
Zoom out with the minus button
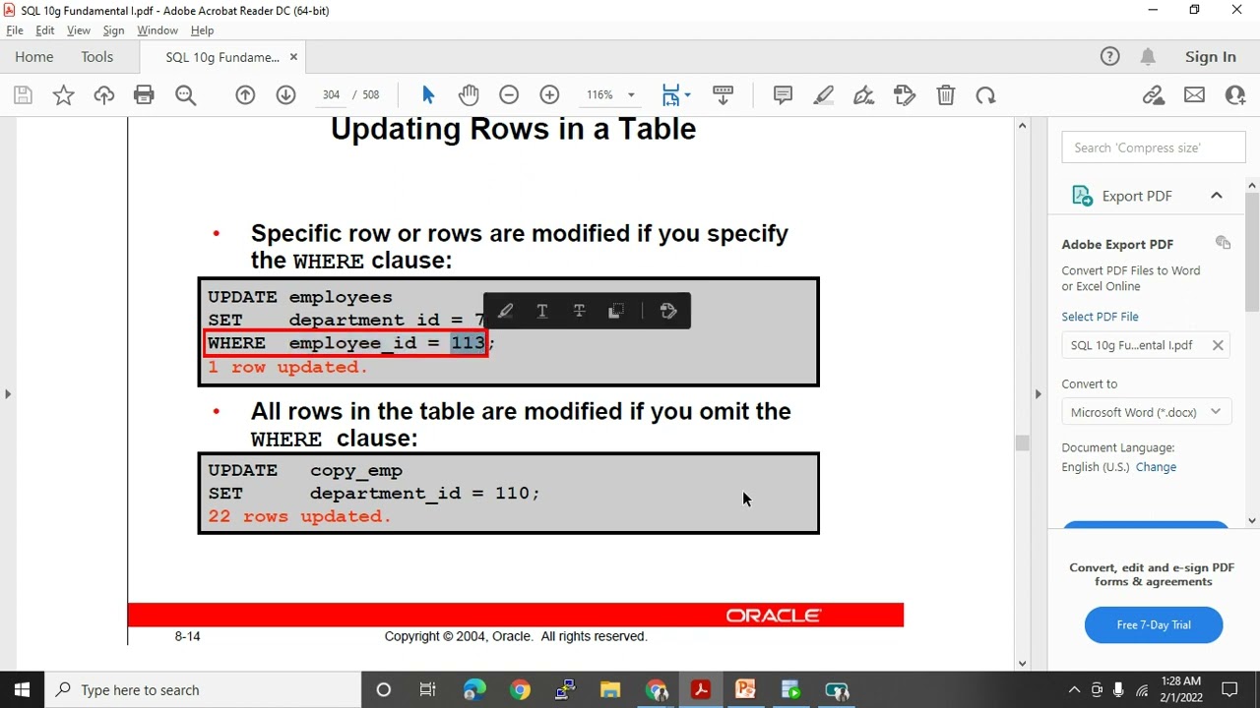click(509, 95)
